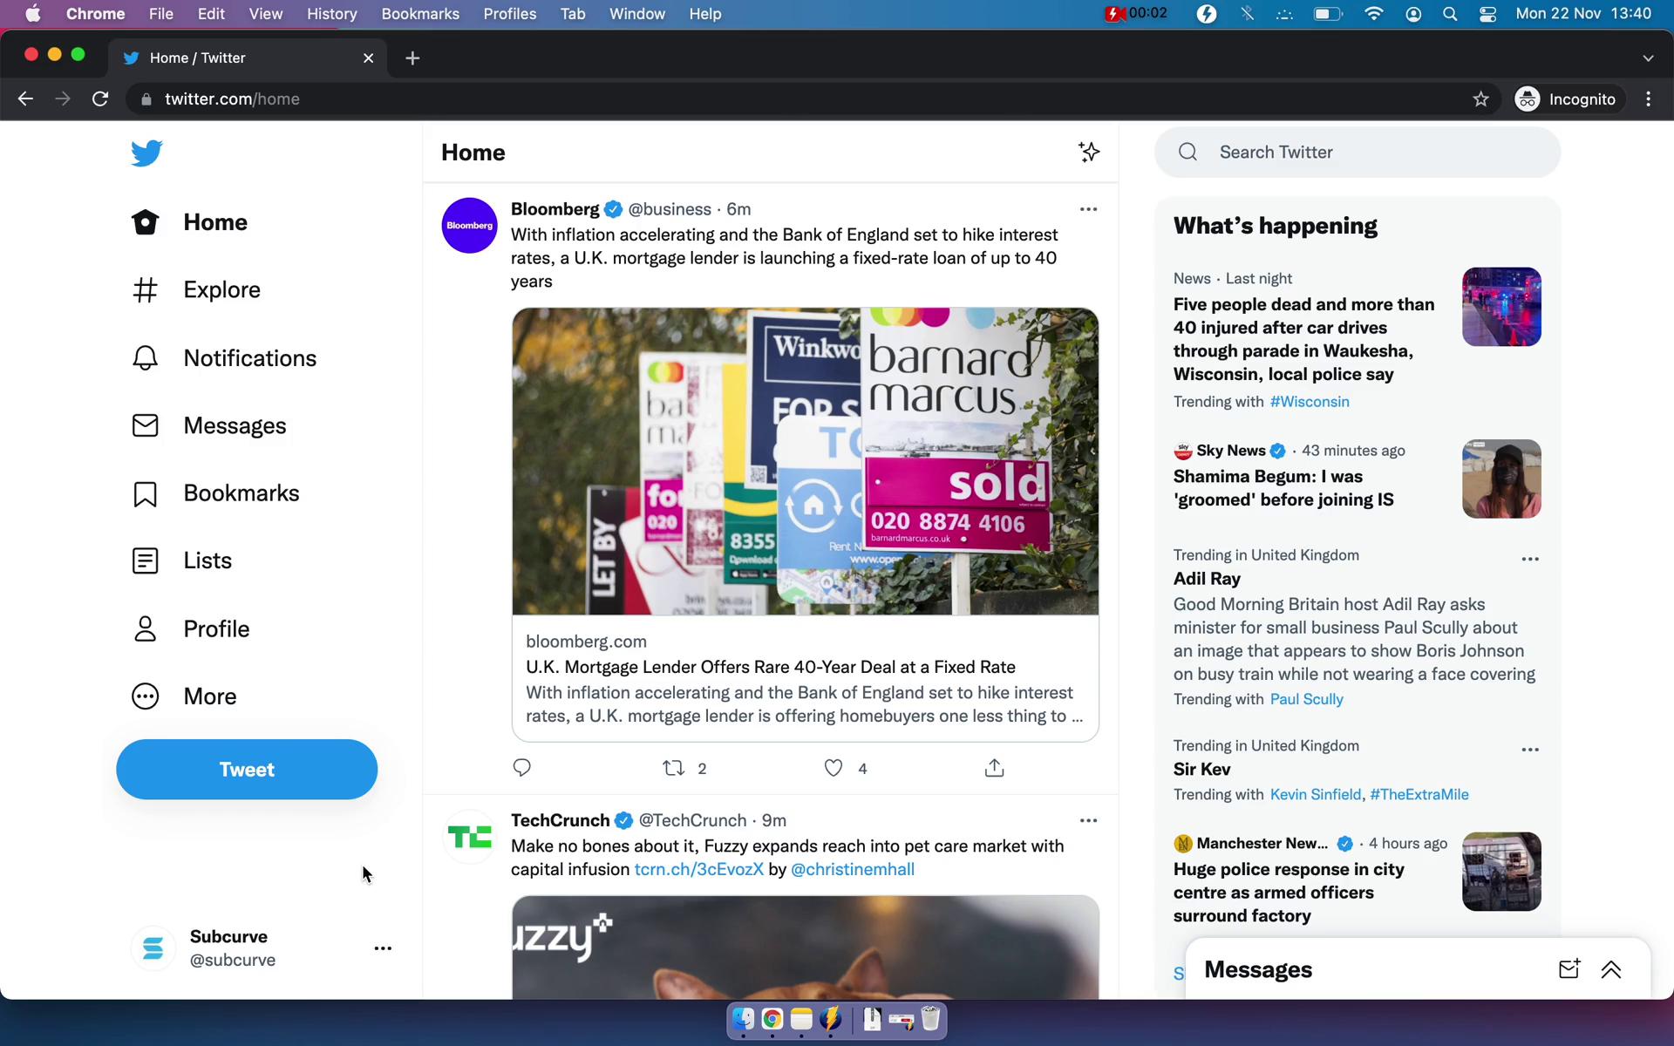This screenshot has height=1046, width=1674.
Task: Click the Twitter bird logo
Action: point(146,153)
